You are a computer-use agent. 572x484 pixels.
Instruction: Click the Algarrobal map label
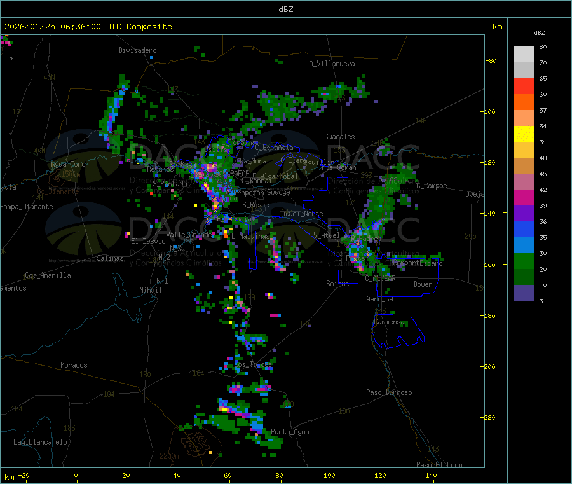point(279,176)
